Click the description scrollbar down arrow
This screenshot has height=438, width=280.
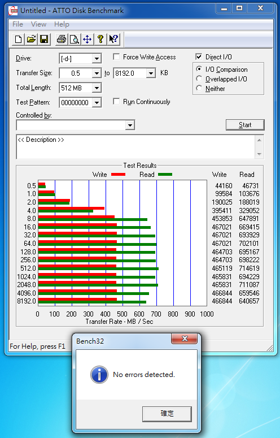click(x=259, y=154)
